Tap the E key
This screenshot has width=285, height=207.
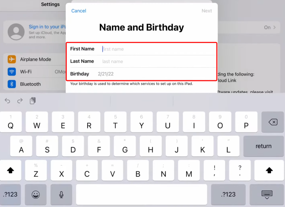(x=63, y=122)
